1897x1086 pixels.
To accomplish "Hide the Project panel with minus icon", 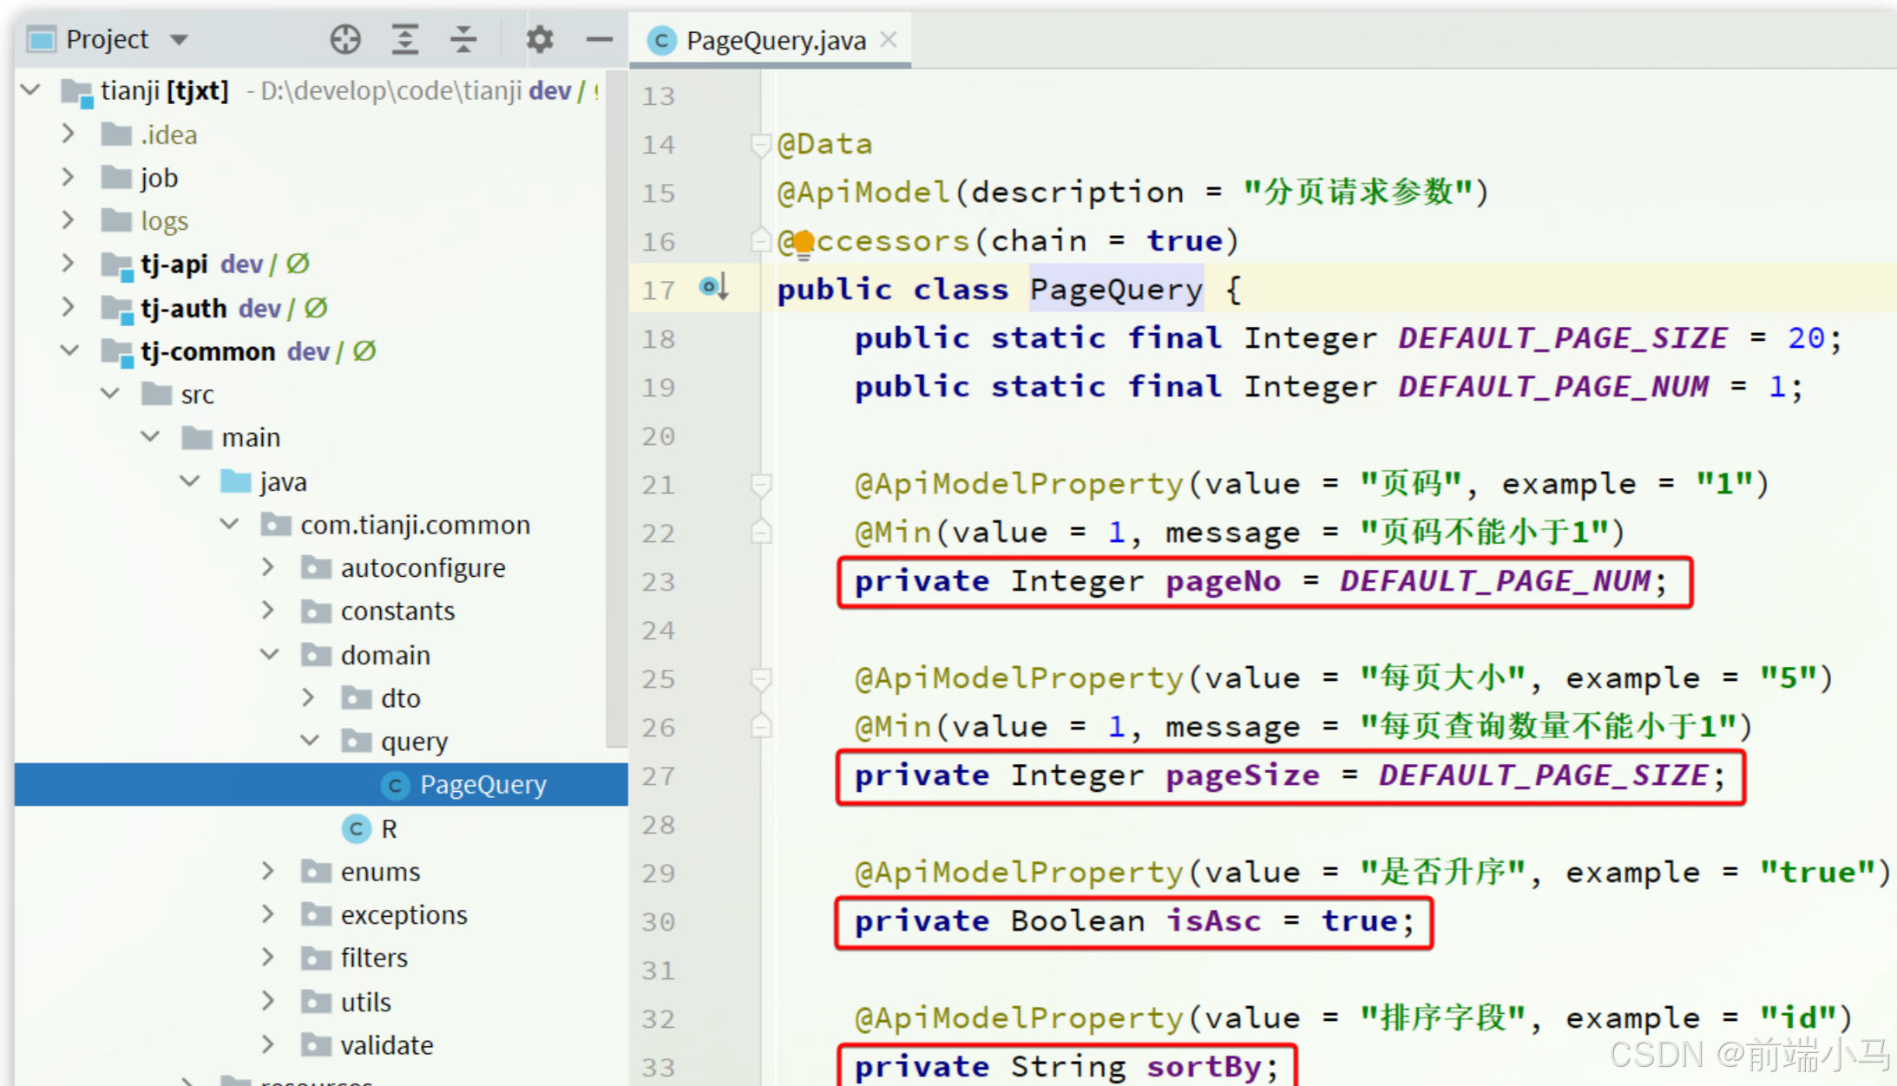I will 599,39.
